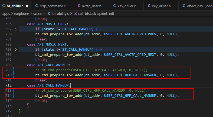Switch to key_driver.c tab
213x117 pixels.
(x=126, y=6)
